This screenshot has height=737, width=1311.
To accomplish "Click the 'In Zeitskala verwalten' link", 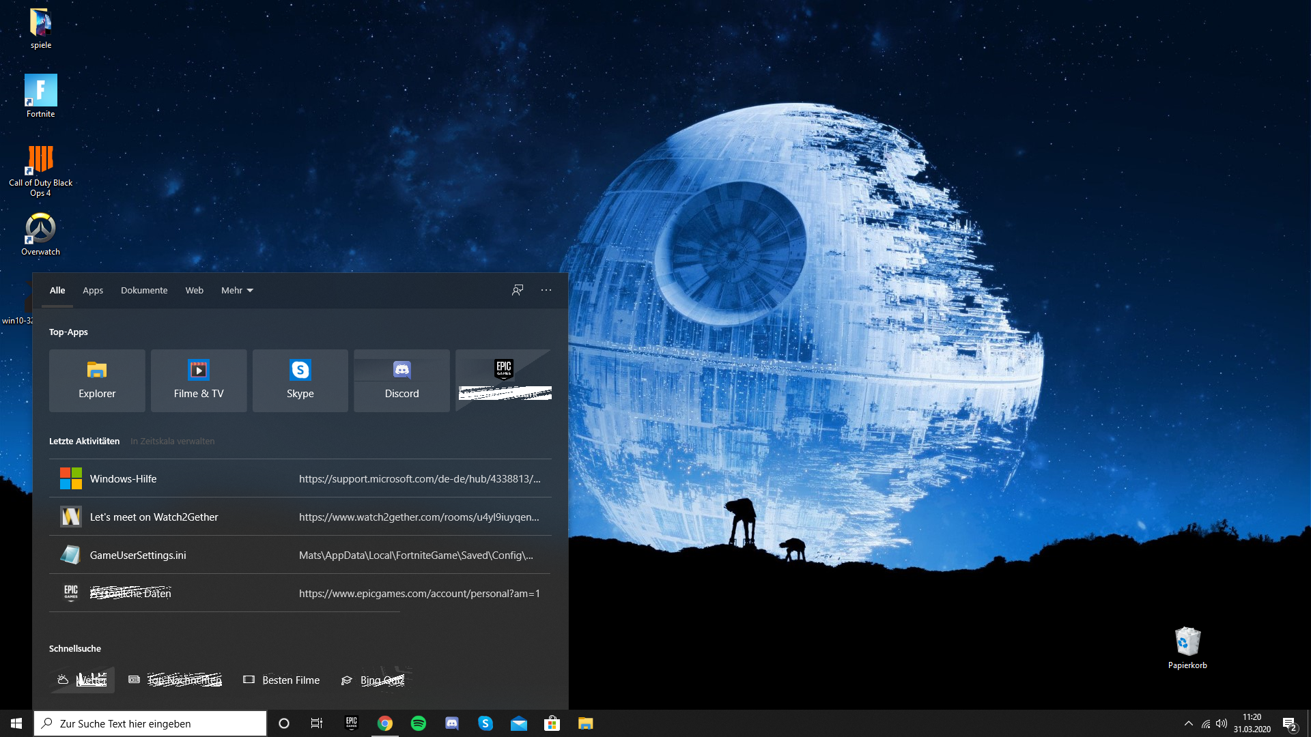I will pyautogui.click(x=172, y=441).
